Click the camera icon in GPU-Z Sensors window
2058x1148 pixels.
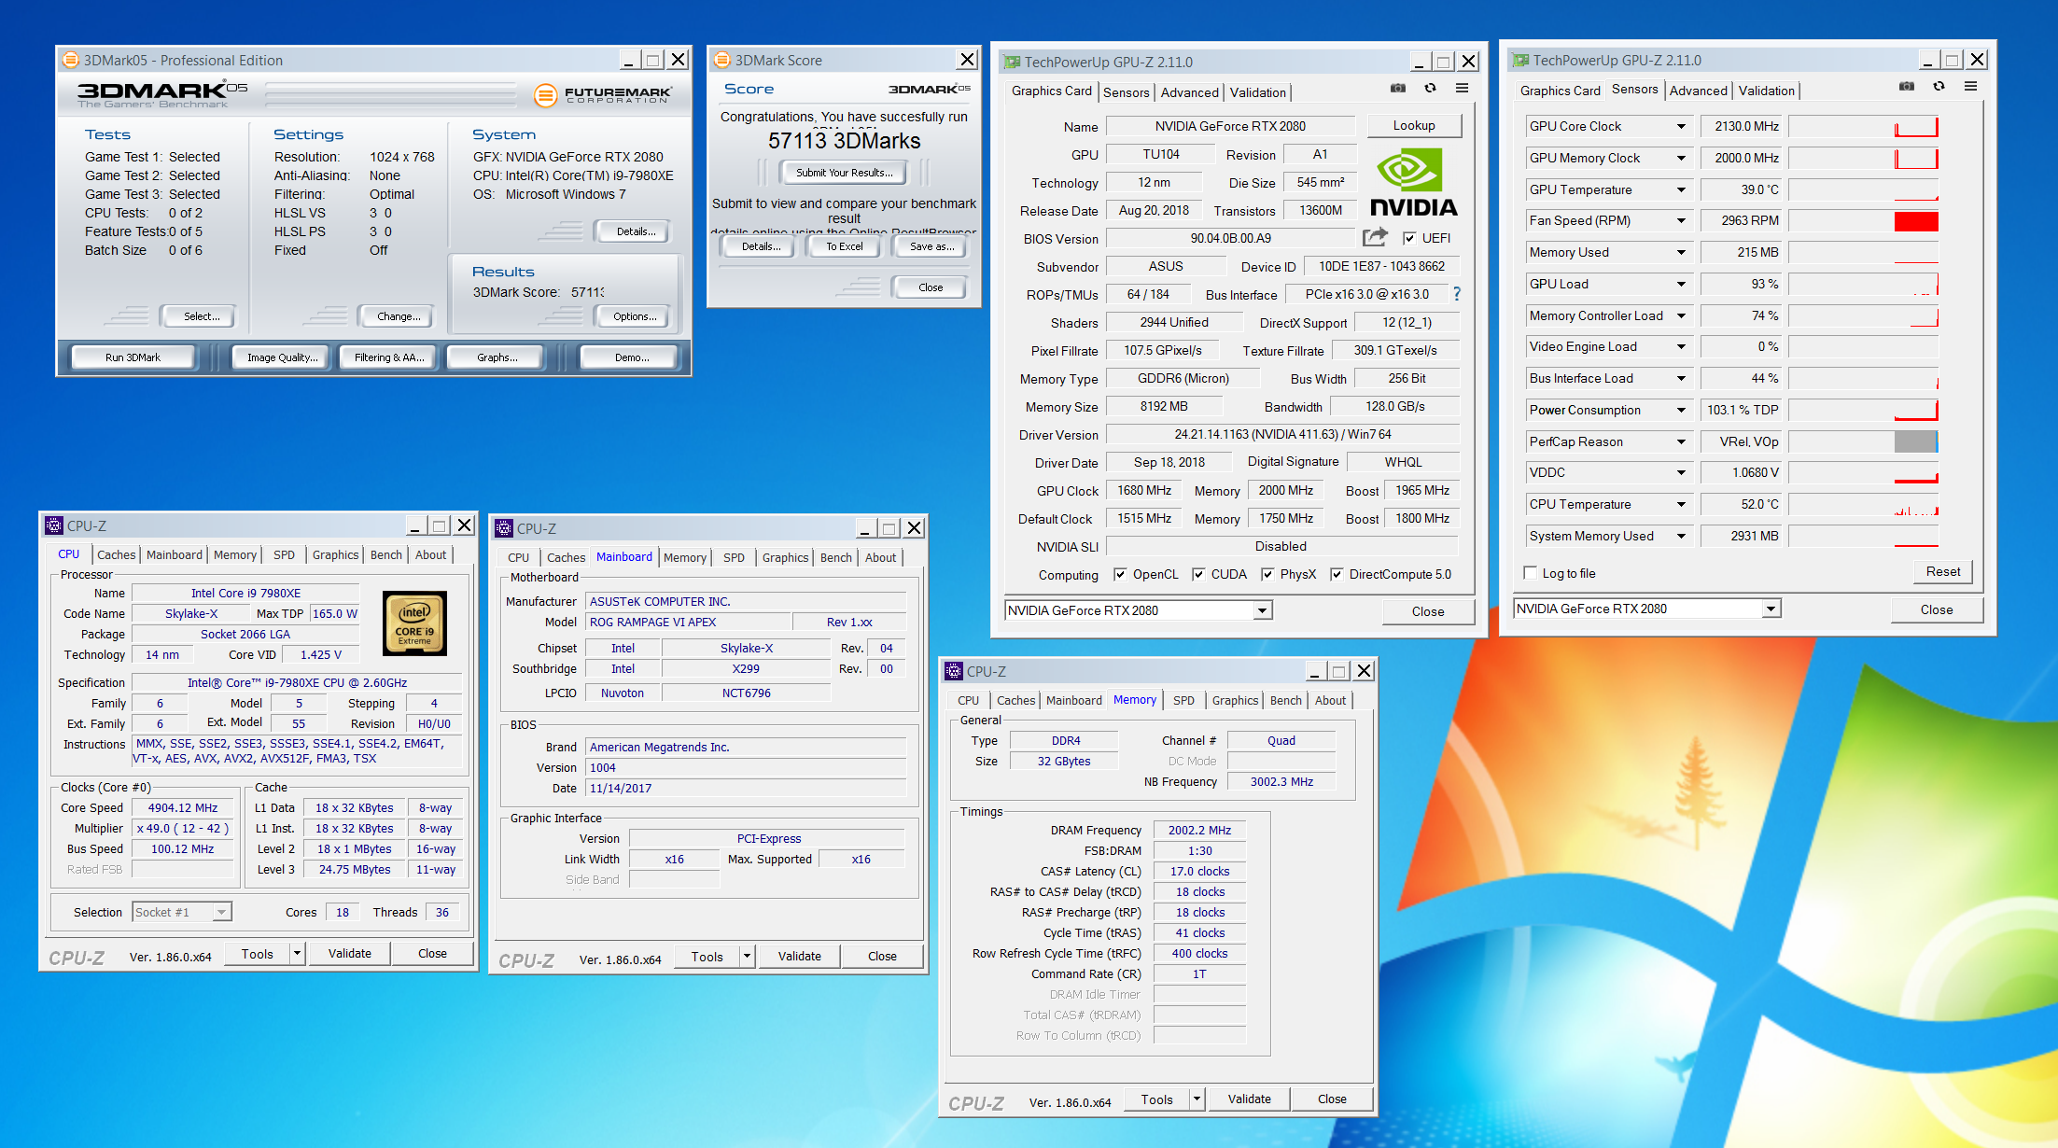[1906, 86]
